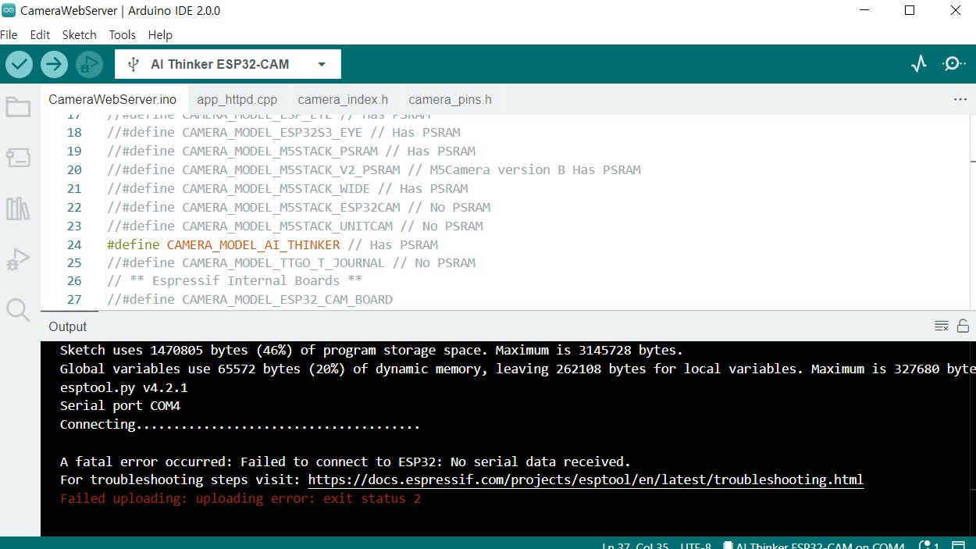Start debugging with the Debug button
The image size is (976, 549).
click(89, 64)
